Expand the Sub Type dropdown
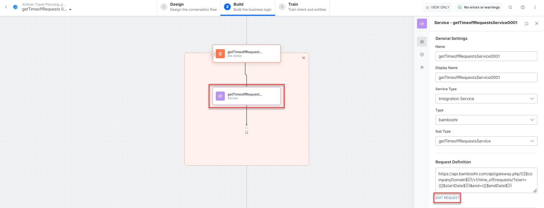The image size is (544, 208). click(x=486, y=141)
